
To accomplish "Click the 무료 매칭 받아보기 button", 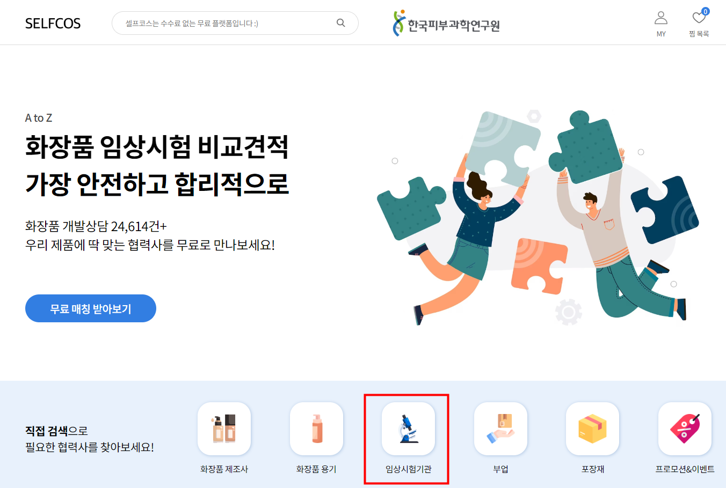I will pos(91,308).
